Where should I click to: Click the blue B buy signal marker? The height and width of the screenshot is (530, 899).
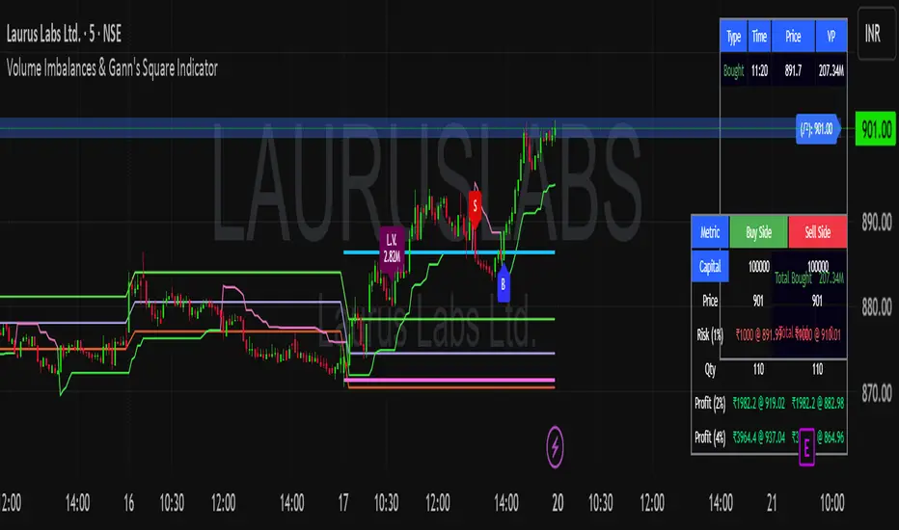pos(503,283)
